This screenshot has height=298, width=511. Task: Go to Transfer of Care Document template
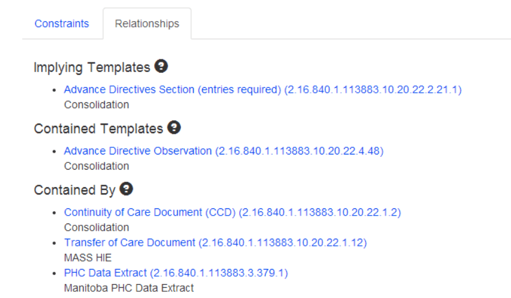click(215, 242)
